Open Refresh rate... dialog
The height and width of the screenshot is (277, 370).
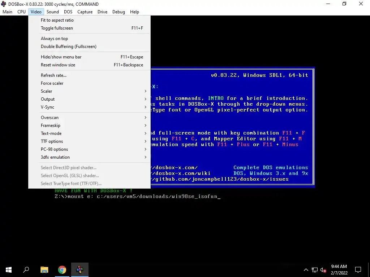click(x=89, y=75)
